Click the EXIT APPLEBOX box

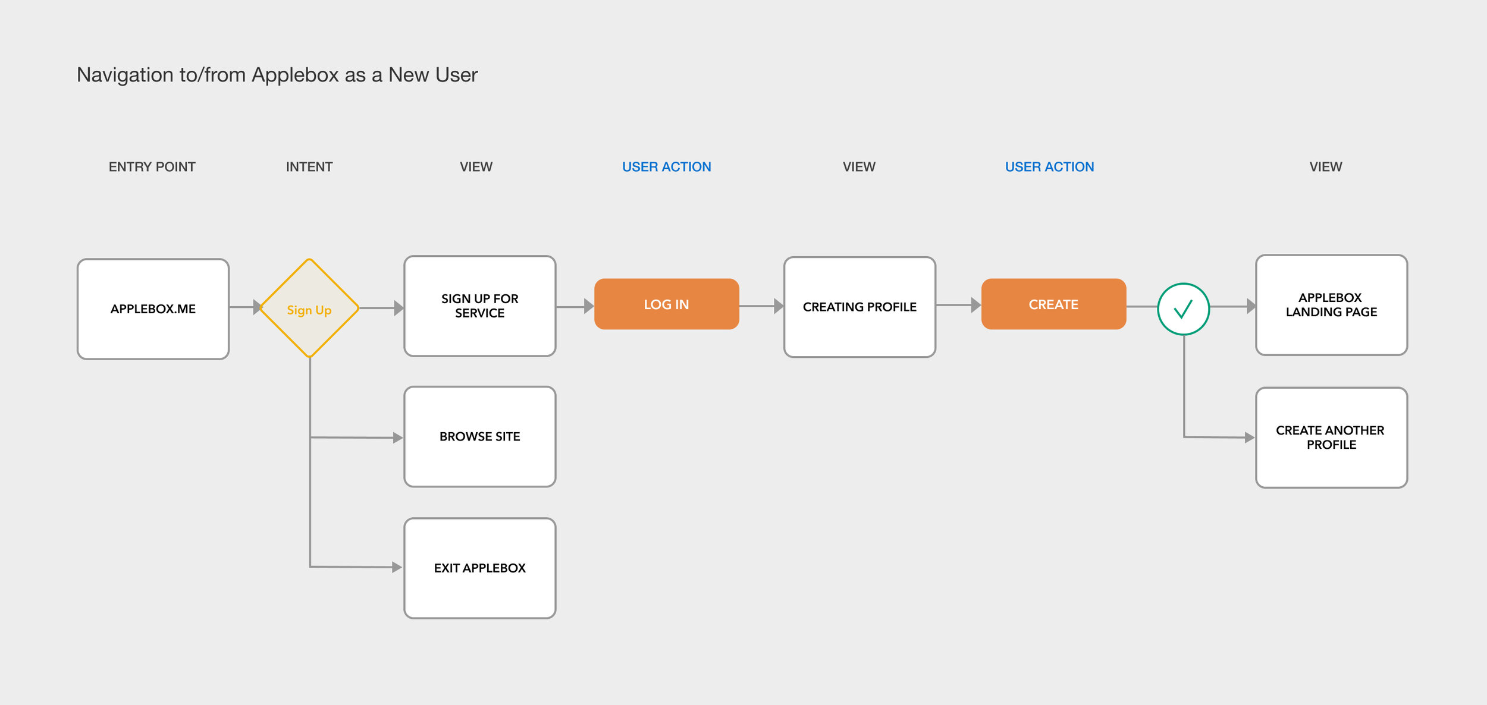(x=479, y=568)
